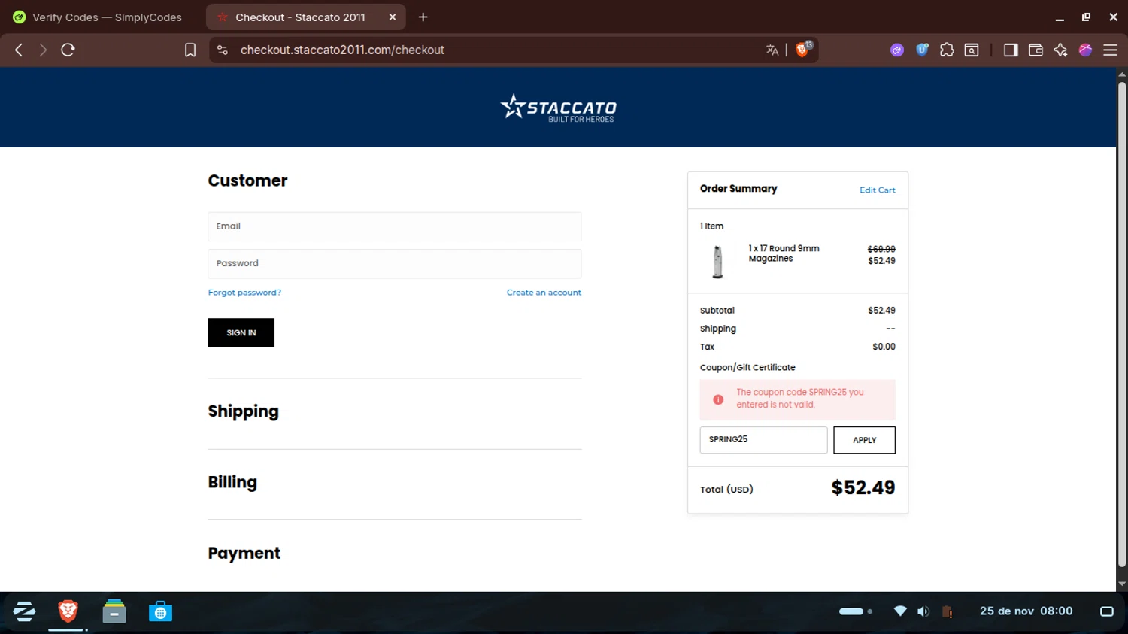1128x634 pixels.
Task: Click the show desktop icon in taskbar
Action: (1106, 611)
